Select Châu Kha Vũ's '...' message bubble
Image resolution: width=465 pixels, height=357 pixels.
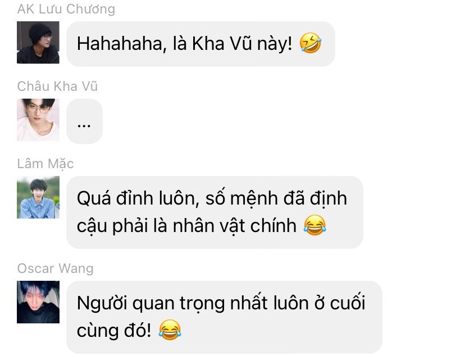coord(84,122)
